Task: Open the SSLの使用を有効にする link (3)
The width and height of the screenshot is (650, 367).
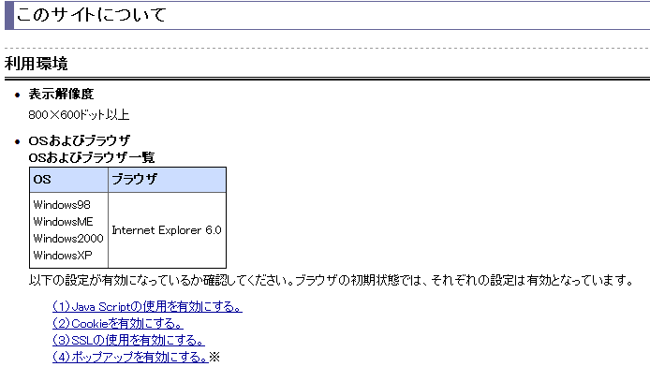Action: click(128, 340)
